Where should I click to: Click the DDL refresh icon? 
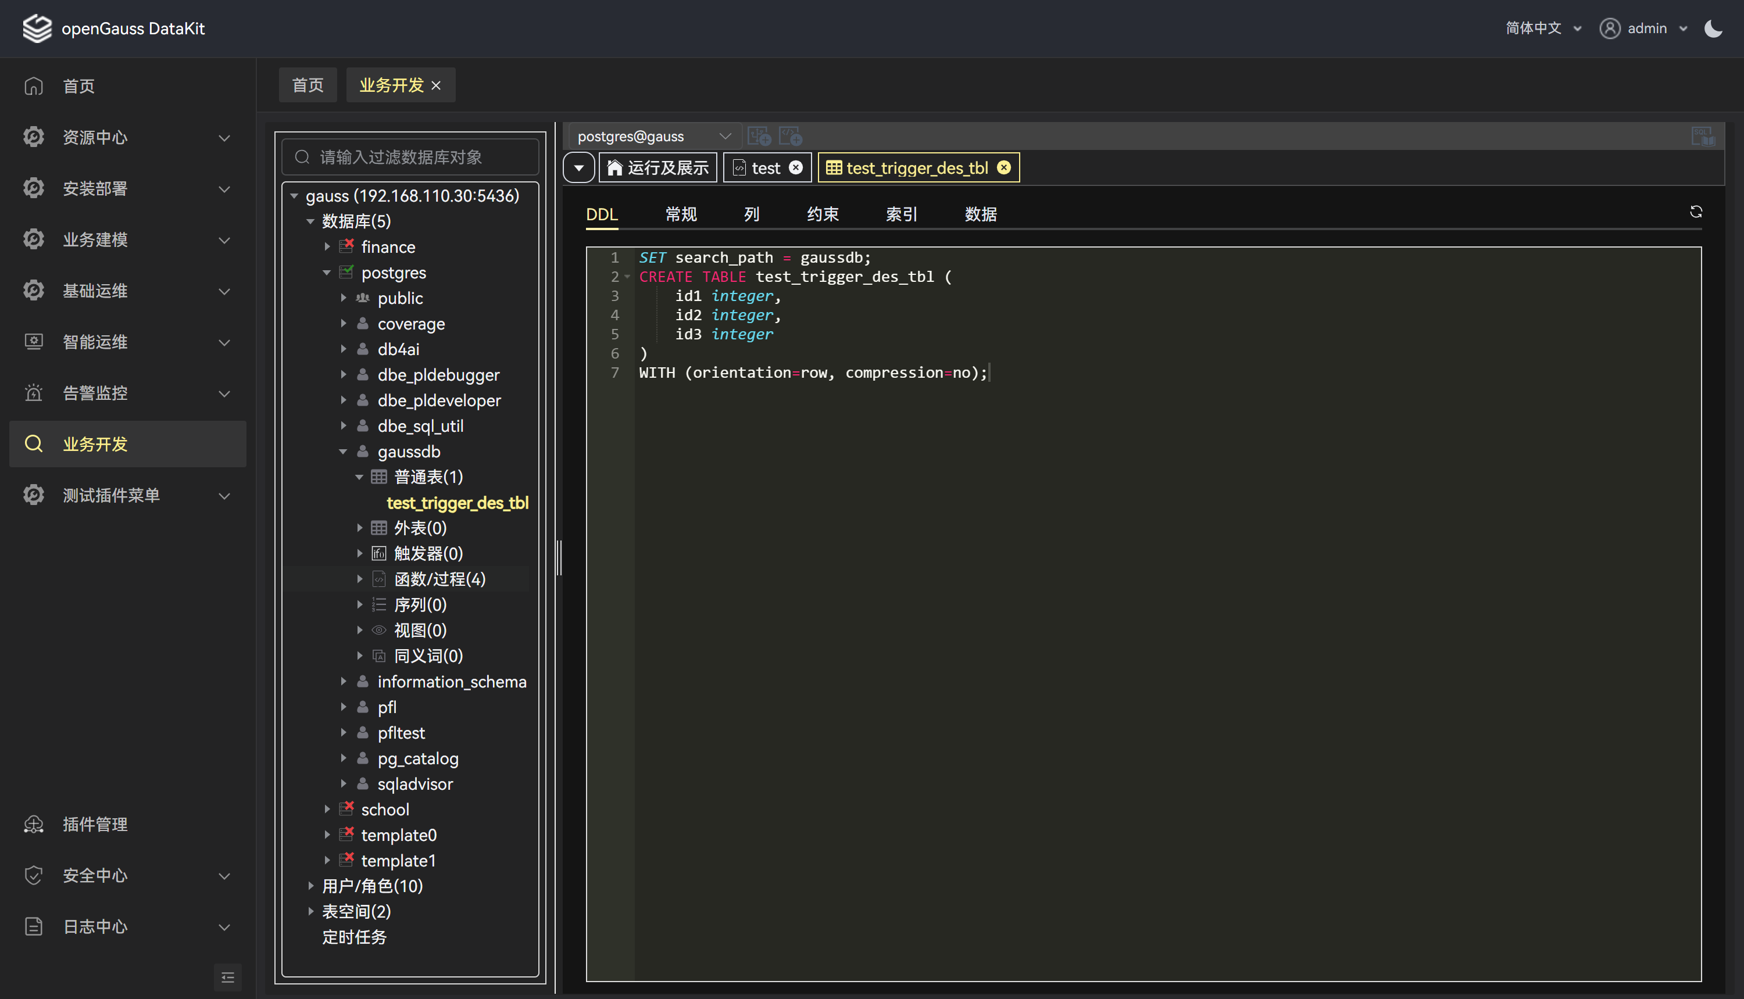point(1696,212)
